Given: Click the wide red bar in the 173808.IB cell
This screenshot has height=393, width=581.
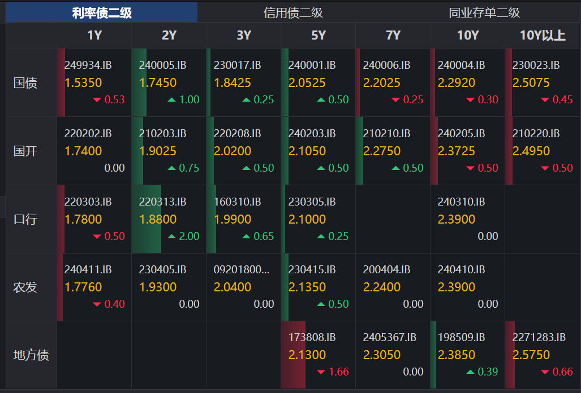Looking at the screenshot, I should (293, 355).
